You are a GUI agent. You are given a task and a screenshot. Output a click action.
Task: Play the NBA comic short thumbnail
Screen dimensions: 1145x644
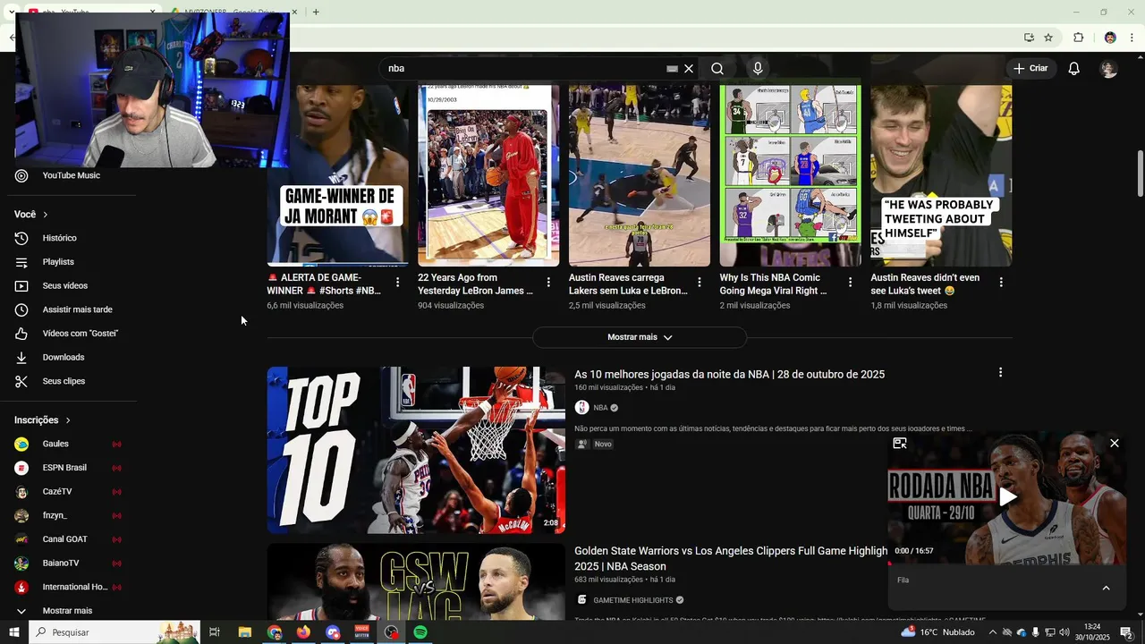(791, 176)
